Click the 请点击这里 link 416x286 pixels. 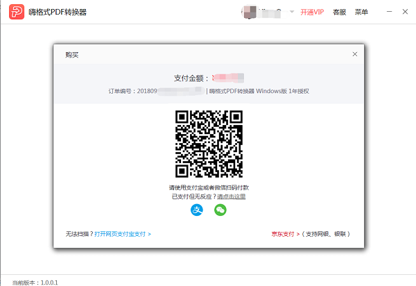pyautogui.click(x=232, y=196)
